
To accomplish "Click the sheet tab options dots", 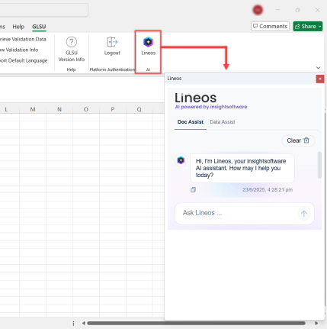I will coord(73,324).
